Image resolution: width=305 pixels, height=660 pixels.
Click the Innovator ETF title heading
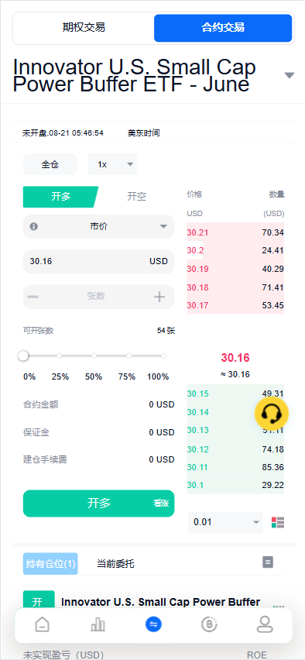pyautogui.click(x=135, y=76)
